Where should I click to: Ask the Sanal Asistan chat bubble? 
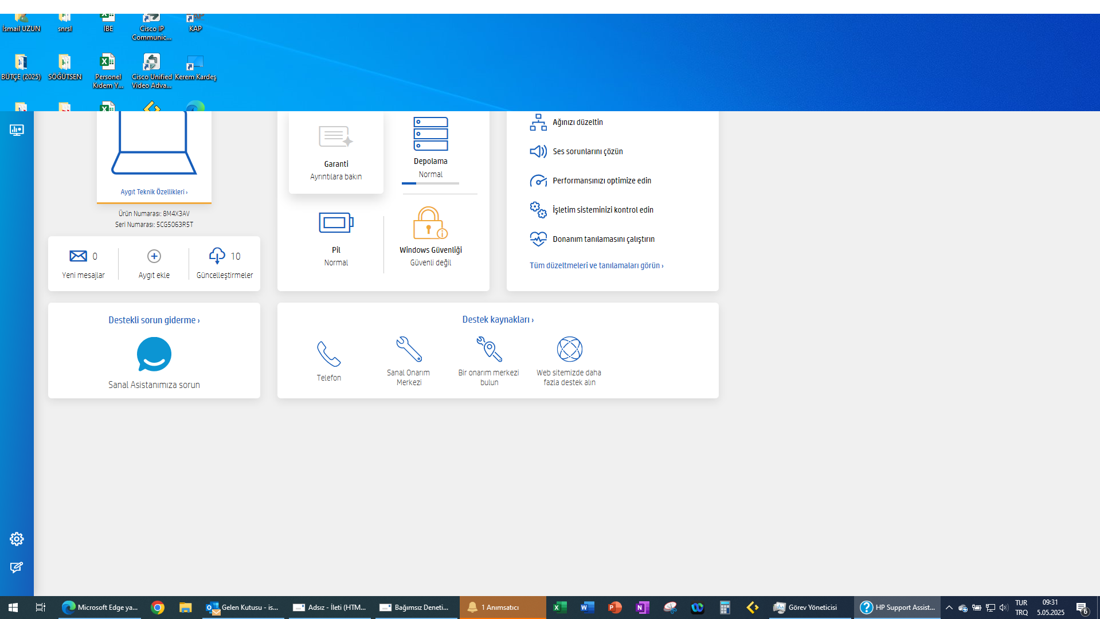click(x=154, y=354)
